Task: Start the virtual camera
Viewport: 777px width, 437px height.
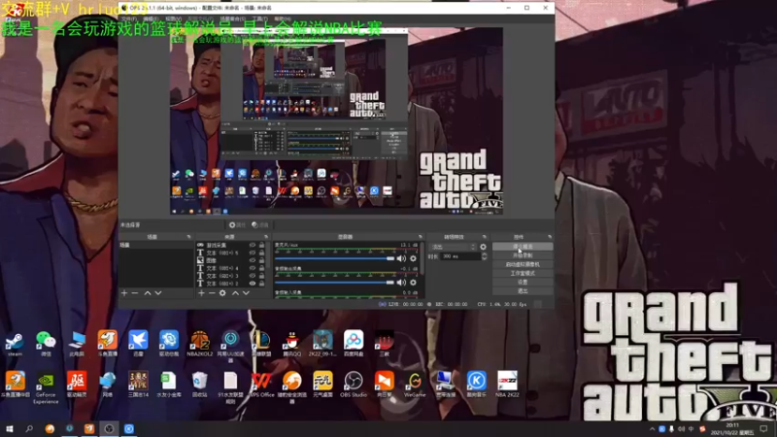Action: (x=523, y=264)
